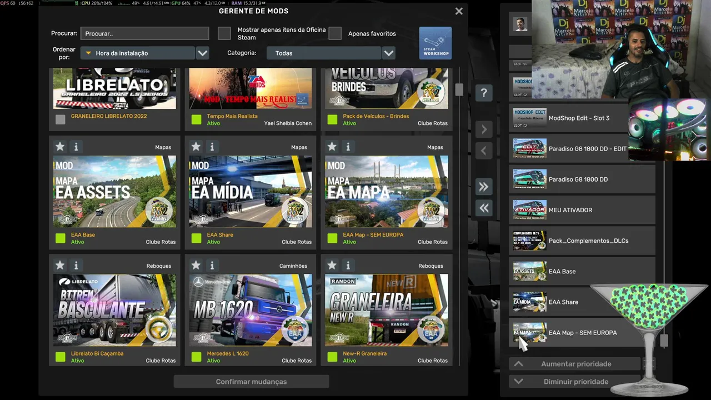The height and width of the screenshot is (400, 711).
Task: Toggle New-R Graneleira active checkbox
Action: (332, 357)
